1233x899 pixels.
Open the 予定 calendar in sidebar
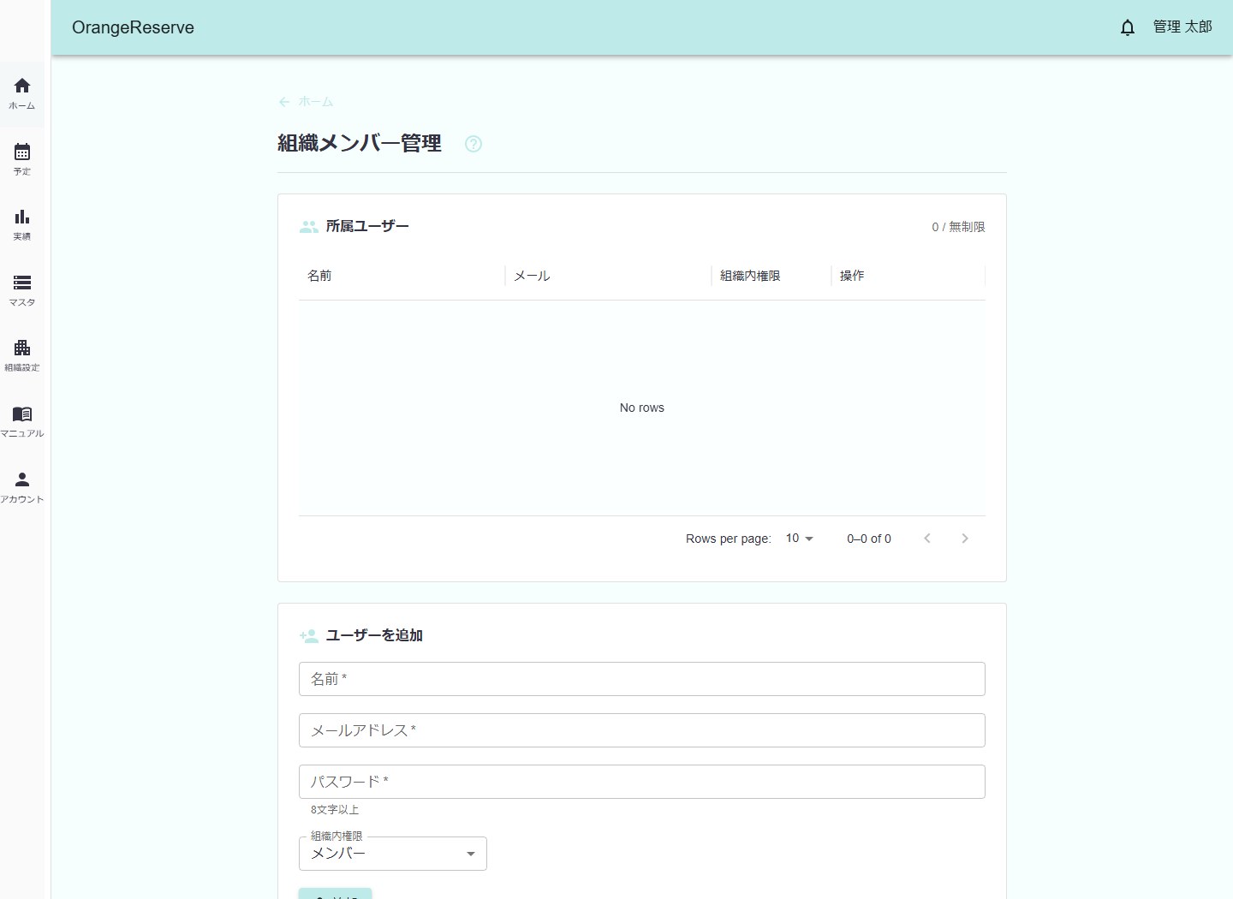click(22, 160)
